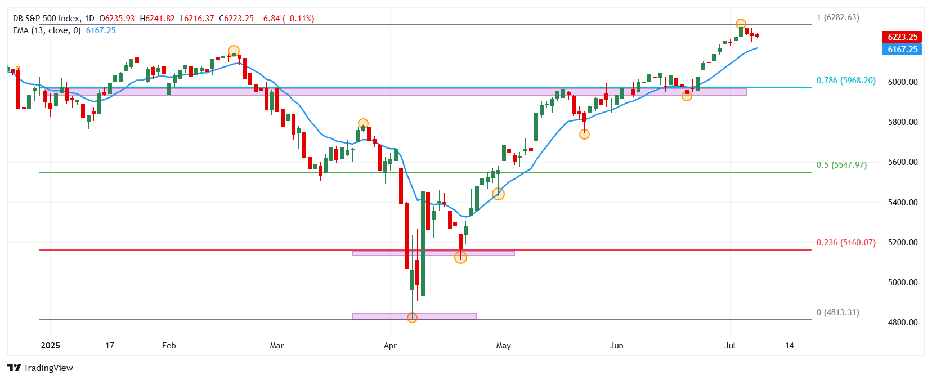Click the Fibonacci label 0 (4813.31)
This screenshot has width=932, height=380.
pos(838,312)
